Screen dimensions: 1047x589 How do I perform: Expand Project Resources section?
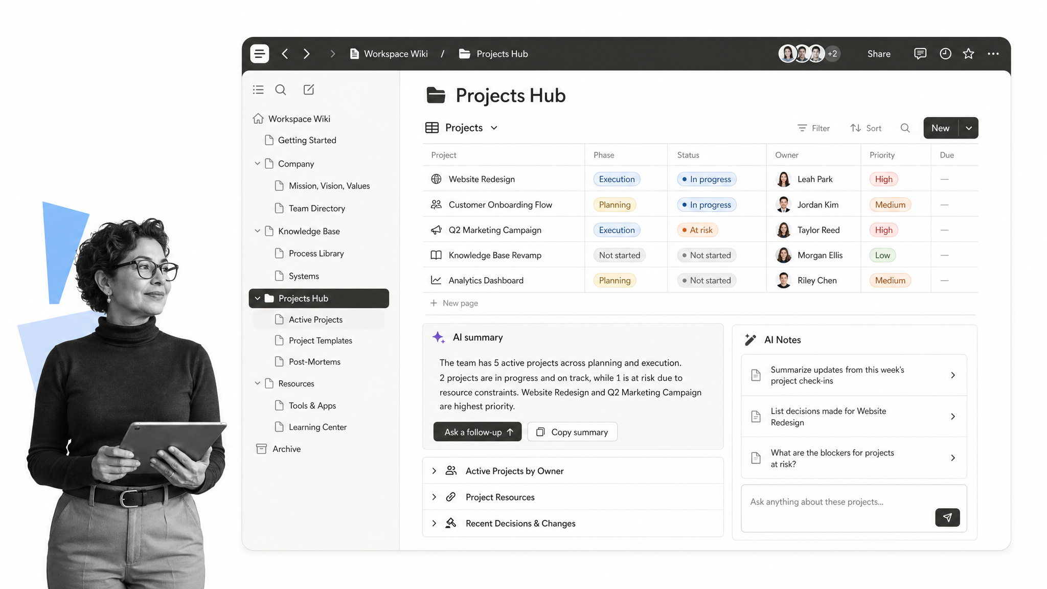[434, 497]
